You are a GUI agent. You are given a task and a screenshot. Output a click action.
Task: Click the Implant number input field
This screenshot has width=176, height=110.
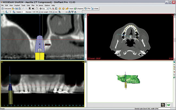[x=24, y=12]
